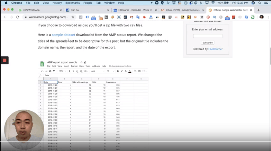
Task: Click the undo arrow in Sheets toolbar
Action: [42, 71]
